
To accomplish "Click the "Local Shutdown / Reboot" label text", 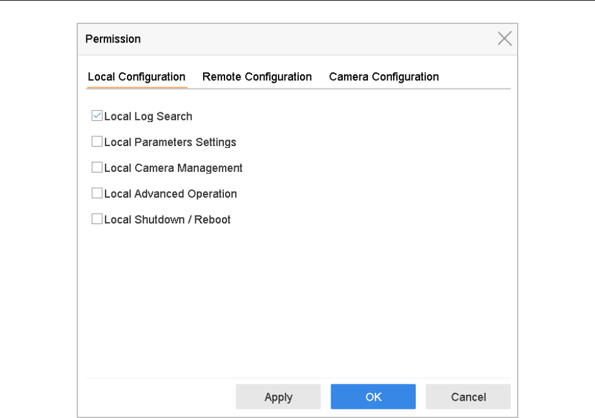I will click(x=167, y=219).
